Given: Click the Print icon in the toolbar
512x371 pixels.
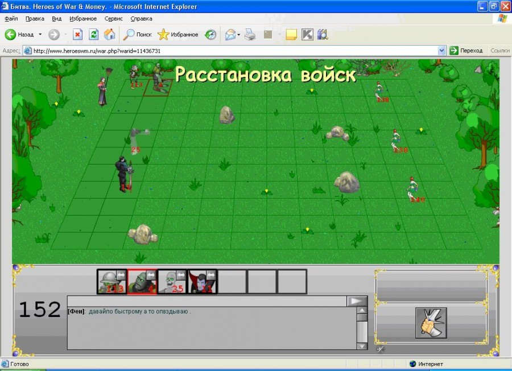Looking at the screenshot, I should click(250, 35).
